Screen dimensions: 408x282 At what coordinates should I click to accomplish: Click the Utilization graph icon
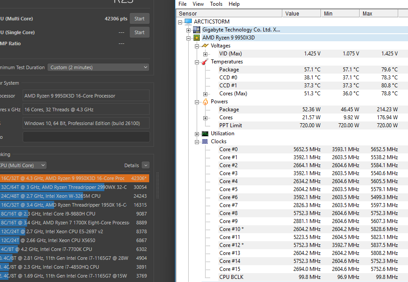[205, 133]
